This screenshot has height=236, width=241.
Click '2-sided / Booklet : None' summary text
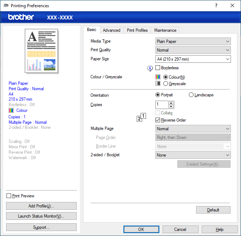tap(29, 127)
